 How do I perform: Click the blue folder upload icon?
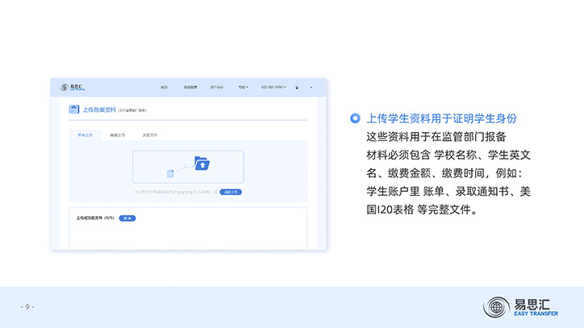coord(202,164)
